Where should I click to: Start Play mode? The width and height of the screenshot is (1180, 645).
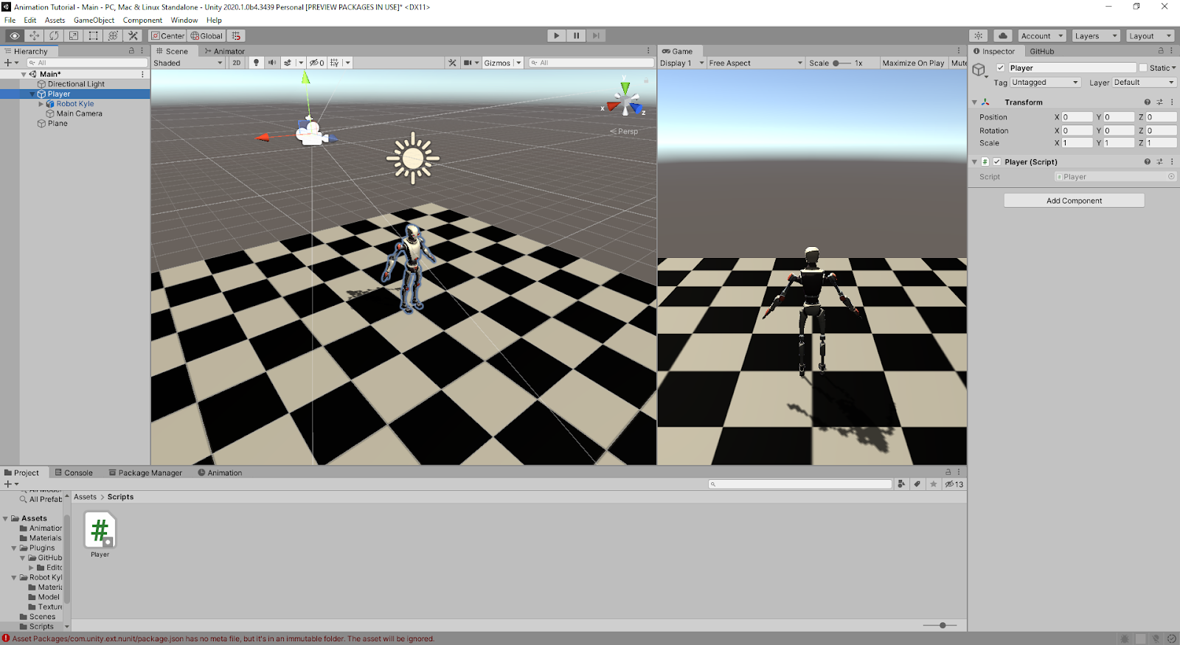pyautogui.click(x=557, y=35)
